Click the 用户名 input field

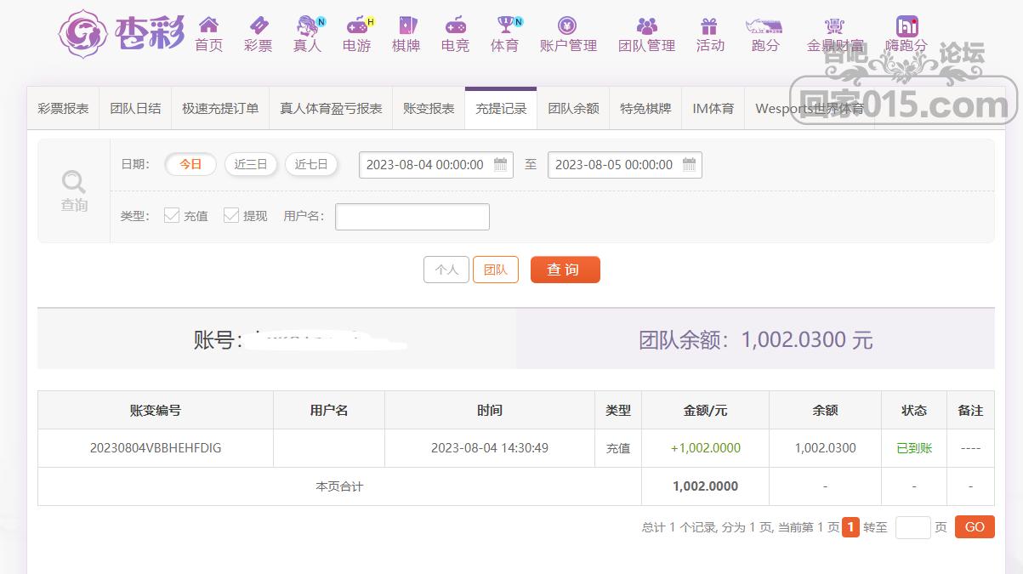(412, 217)
